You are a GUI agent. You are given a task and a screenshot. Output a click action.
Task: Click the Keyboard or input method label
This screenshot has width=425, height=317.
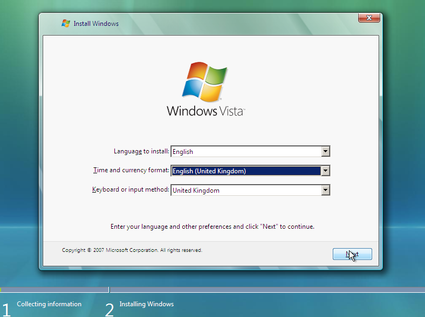point(131,189)
